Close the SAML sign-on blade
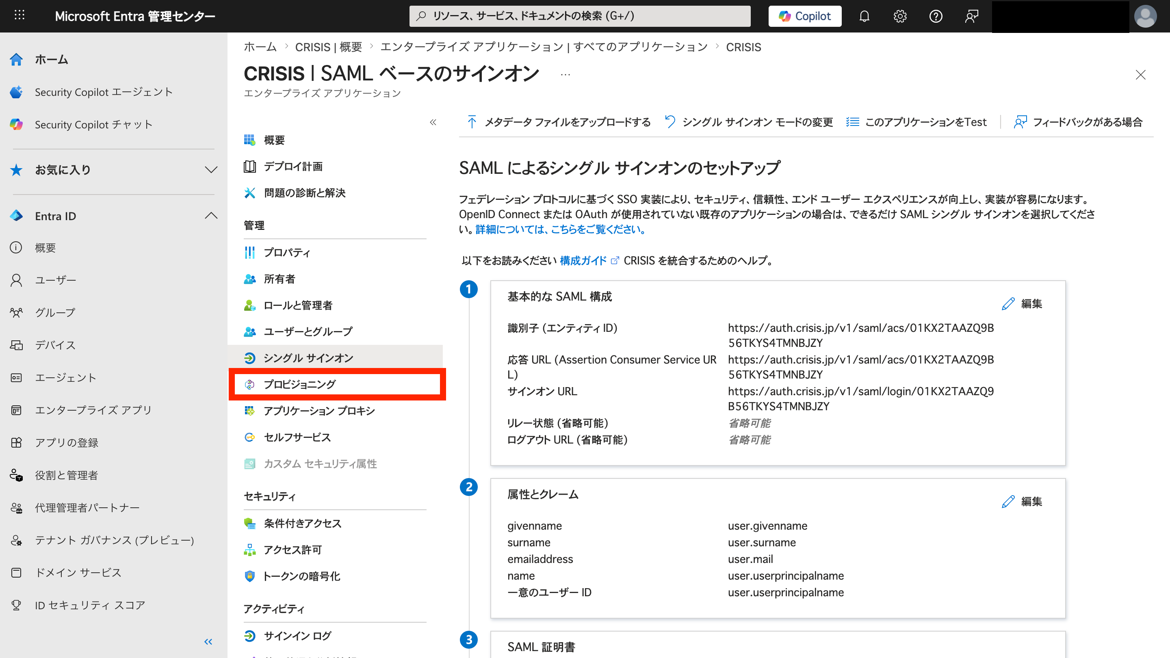 1140,75
